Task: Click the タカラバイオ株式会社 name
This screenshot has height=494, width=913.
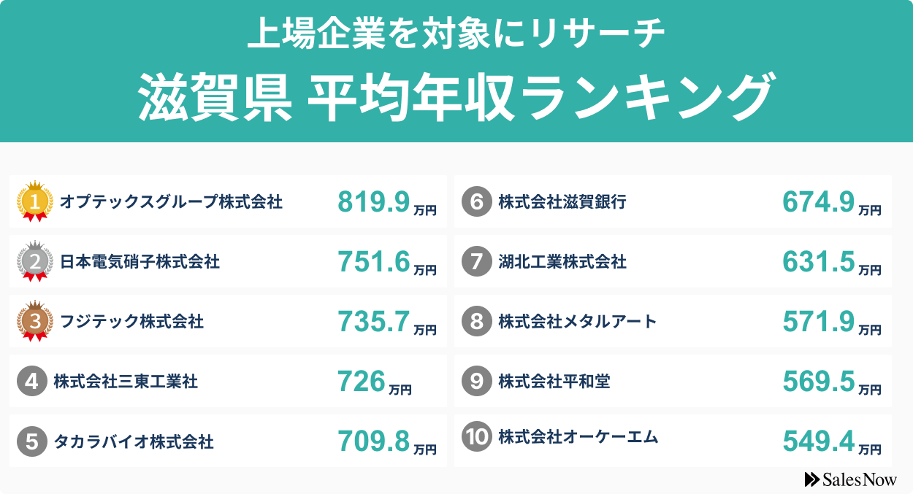Action: tap(134, 441)
